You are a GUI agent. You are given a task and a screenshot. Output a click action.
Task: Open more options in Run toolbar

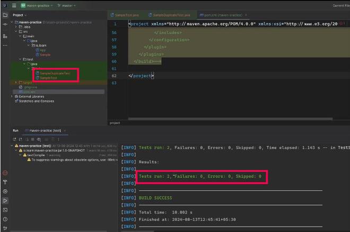(58, 139)
